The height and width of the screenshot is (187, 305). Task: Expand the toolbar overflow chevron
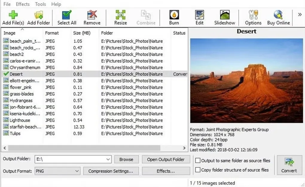300,15
